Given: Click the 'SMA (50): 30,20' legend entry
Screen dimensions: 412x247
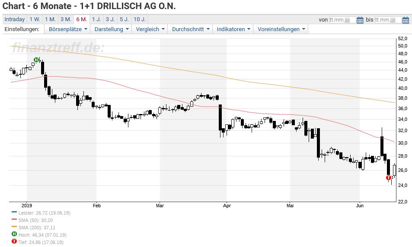Looking at the screenshot, I should (x=35, y=220).
